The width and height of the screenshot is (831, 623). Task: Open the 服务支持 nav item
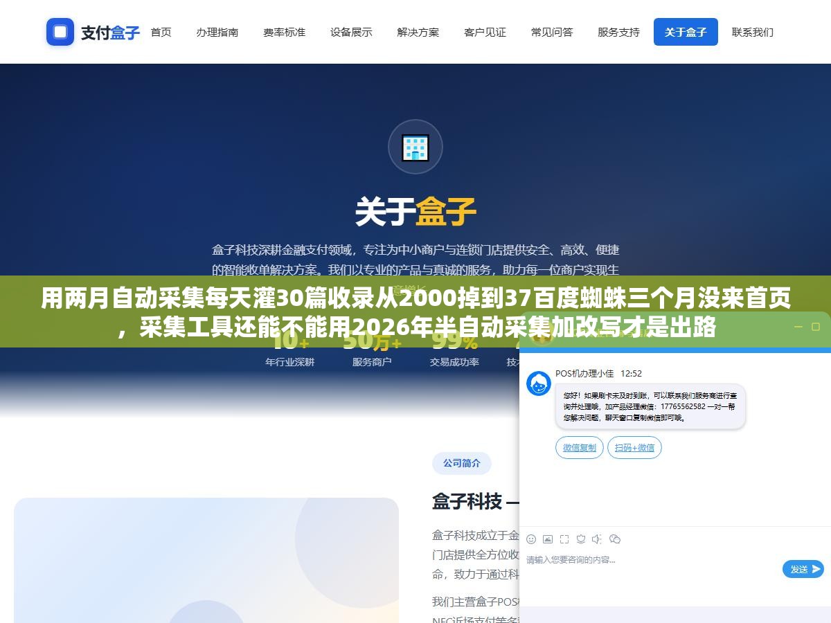(618, 32)
